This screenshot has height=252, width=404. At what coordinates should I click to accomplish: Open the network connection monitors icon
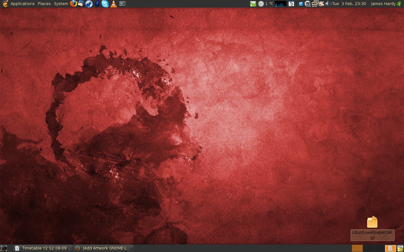click(x=315, y=4)
